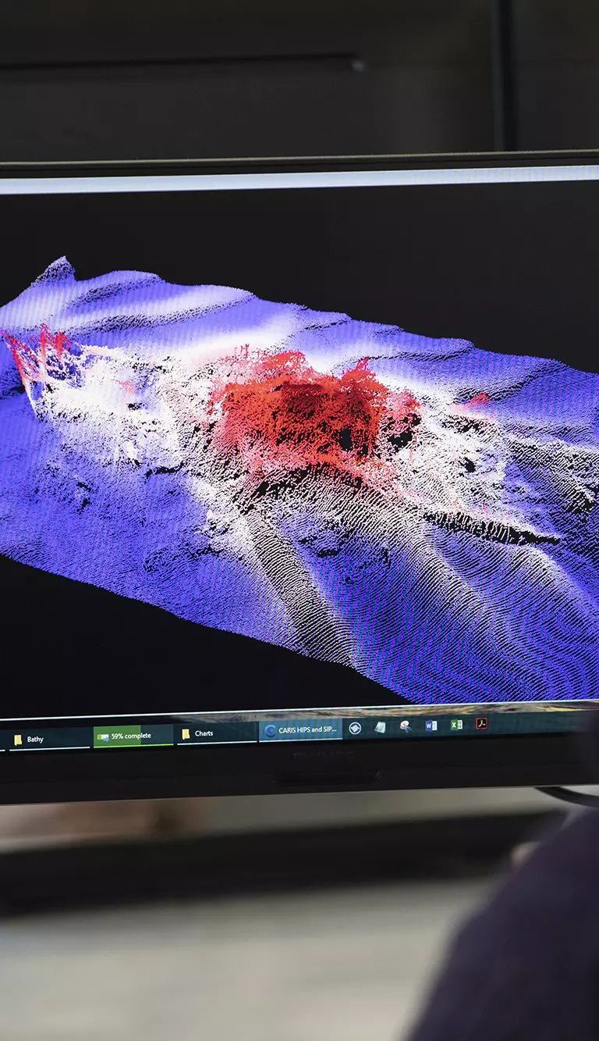
Task: Show the 59% complete progress window
Action: 131,736
